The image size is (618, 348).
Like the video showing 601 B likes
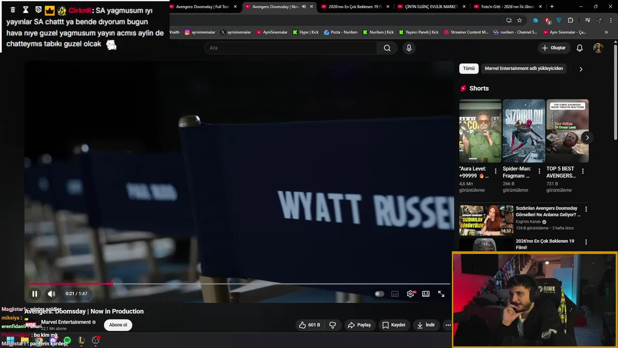[309, 325]
